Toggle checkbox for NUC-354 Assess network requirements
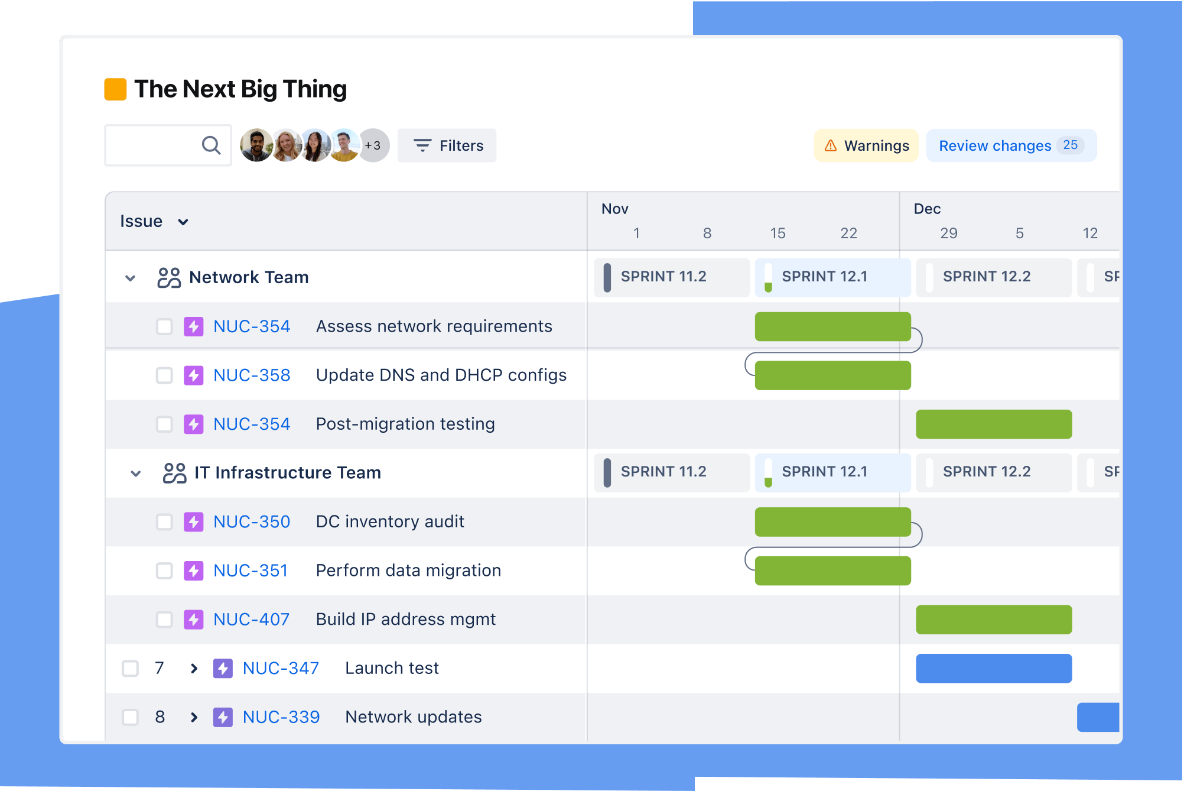Screen dimensions: 1184x791 click(164, 327)
